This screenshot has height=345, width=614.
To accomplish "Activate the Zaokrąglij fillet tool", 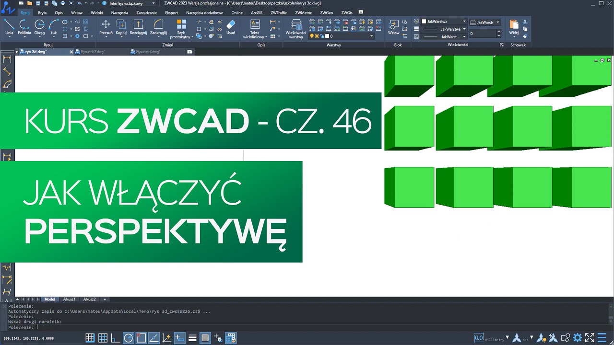I will point(158,28).
